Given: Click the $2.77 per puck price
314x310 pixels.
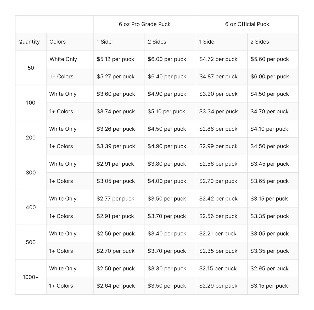Looking at the screenshot, I should [115, 199].
